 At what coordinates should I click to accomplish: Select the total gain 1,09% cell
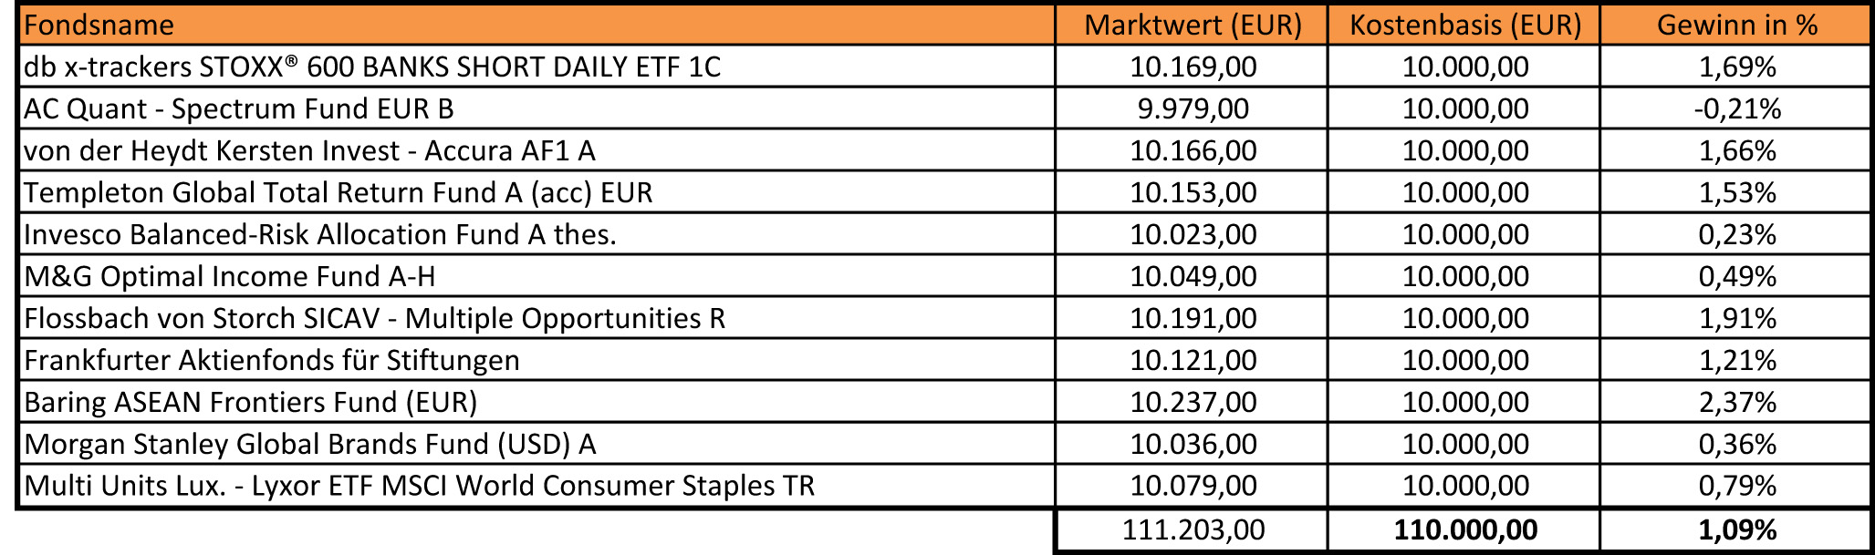(x=1736, y=530)
